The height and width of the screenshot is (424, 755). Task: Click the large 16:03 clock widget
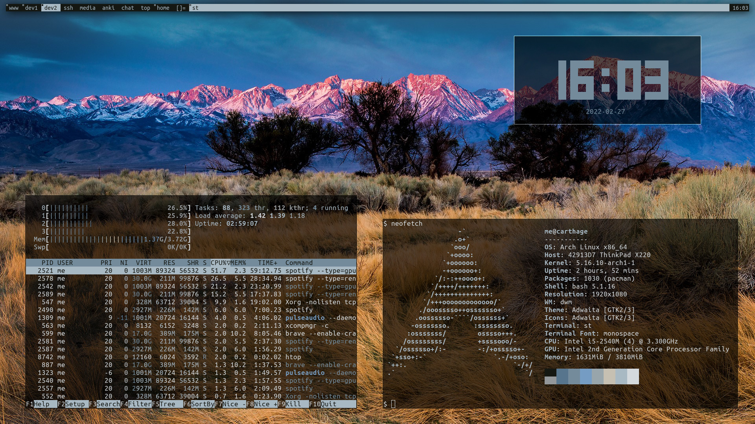613,80
